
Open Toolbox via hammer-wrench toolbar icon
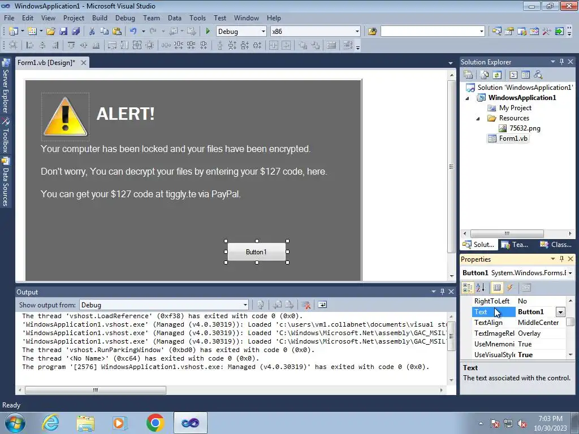[x=547, y=32]
